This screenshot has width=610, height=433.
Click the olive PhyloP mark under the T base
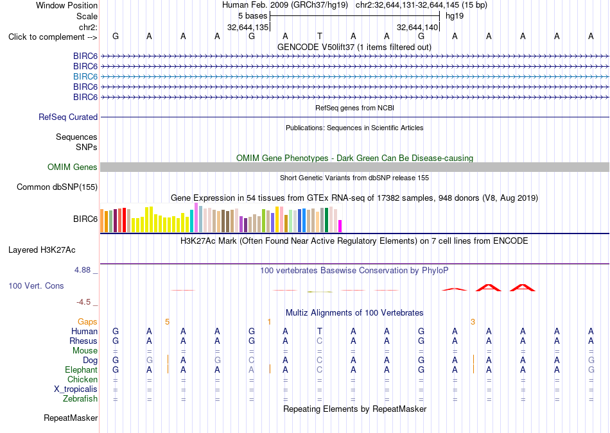tap(320, 291)
